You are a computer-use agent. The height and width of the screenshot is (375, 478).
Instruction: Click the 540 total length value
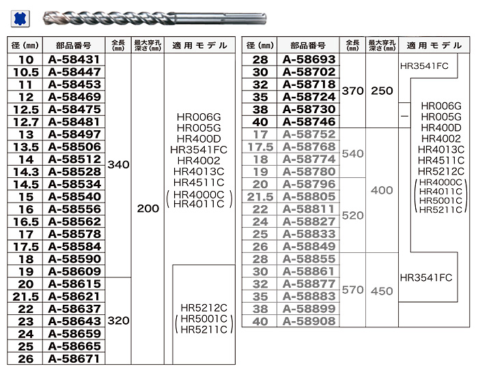[x=353, y=153]
